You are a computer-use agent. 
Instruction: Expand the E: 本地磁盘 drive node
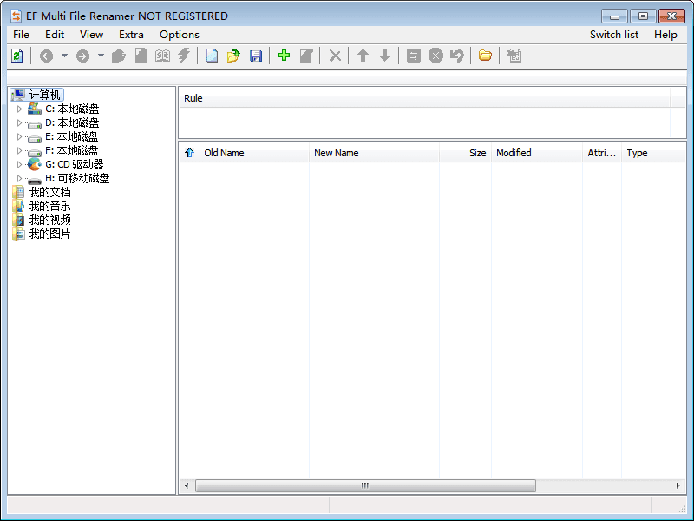[19, 136]
